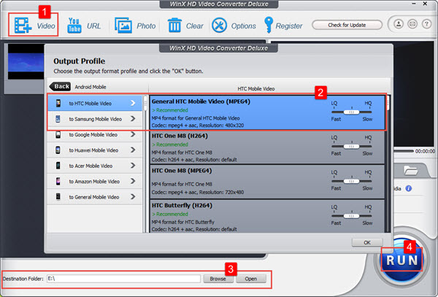The width and height of the screenshot is (438, 297).
Task: Select to Amazon Mobile Video category
Action: pos(95,182)
